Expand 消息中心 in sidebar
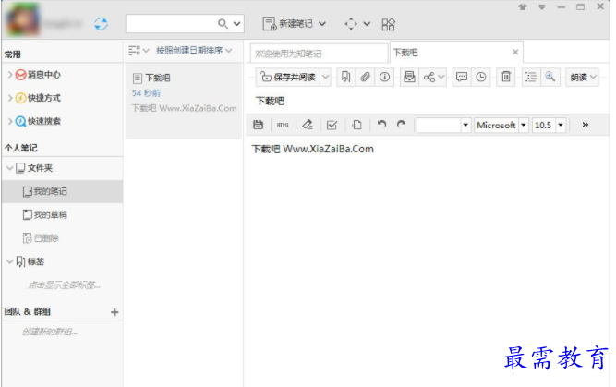The height and width of the screenshot is (387, 616). click(x=10, y=74)
